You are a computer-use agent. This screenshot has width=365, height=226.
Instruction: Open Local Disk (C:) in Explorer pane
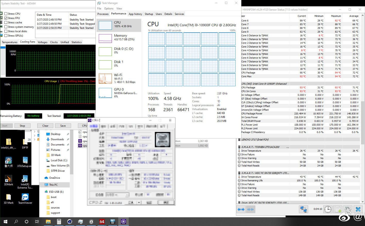[59, 160]
